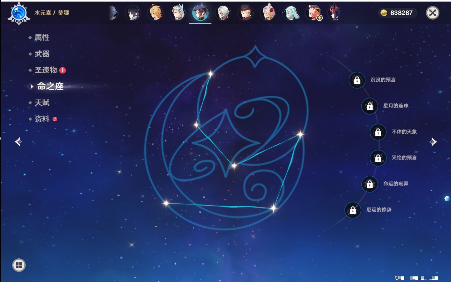Open the locked 不休的天象 constellation node
The height and width of the screenshot is (282, 451).
point(378,132)
